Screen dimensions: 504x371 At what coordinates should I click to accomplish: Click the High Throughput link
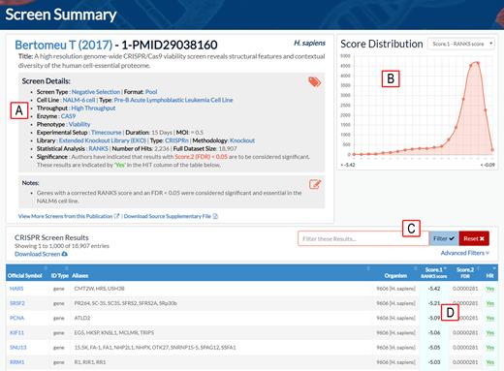click(x=93, y=108)
